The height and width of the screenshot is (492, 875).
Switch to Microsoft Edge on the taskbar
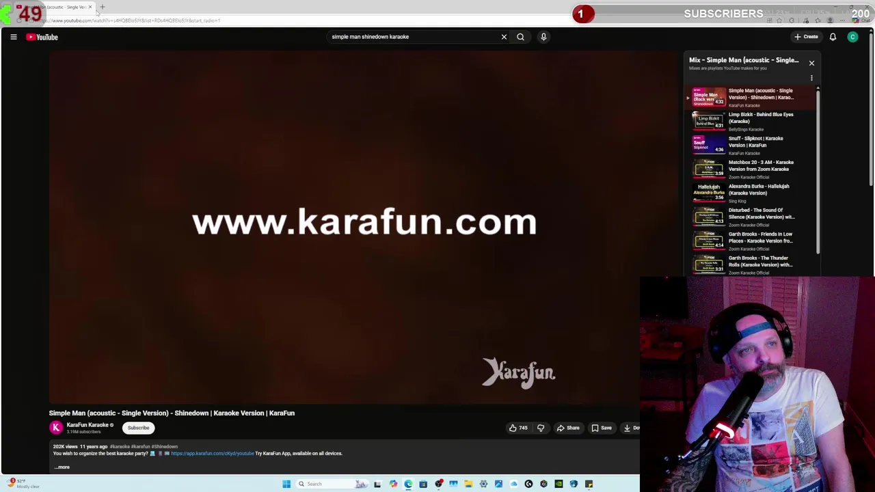click(x=408, y=484)
